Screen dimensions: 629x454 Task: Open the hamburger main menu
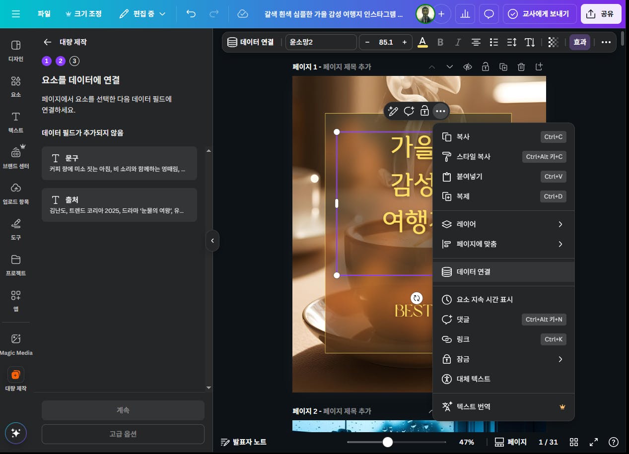16,14
